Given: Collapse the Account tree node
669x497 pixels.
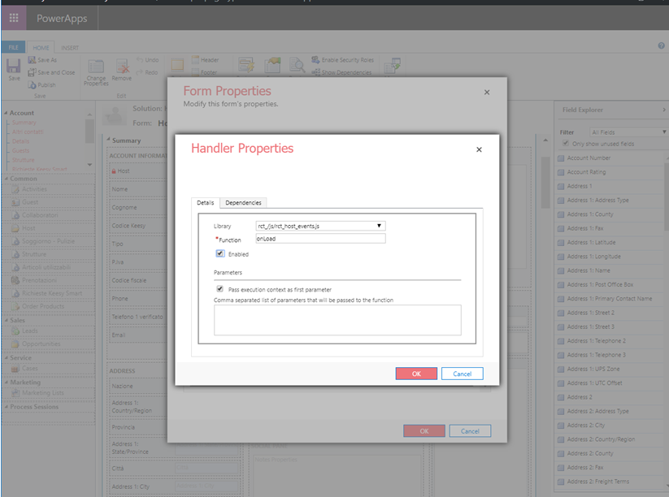Looking at the screenshot, I should pyautogui.click(x=6, y=113).
